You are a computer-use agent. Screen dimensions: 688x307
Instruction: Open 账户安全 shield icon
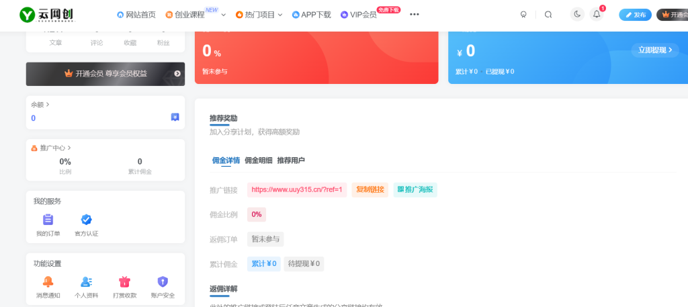[x=163, y=281]
